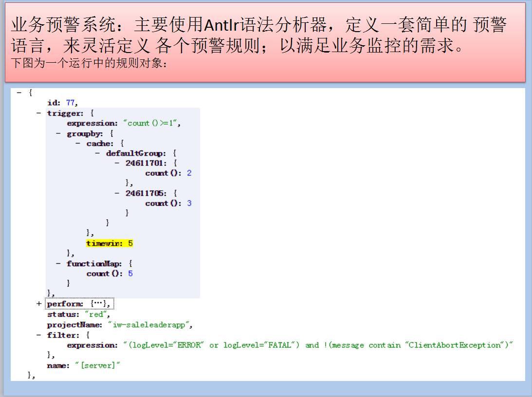Click count() value 2 under 24611701
The height and width of the screenshot is (397, 532).
point(189,173)
